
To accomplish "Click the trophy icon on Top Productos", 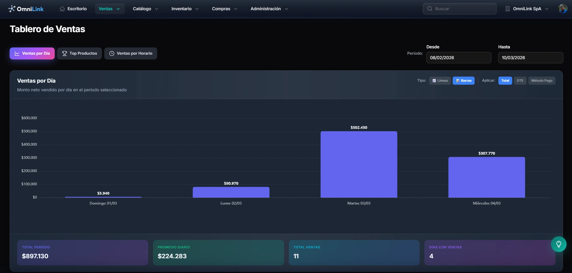I will (64, 53).
